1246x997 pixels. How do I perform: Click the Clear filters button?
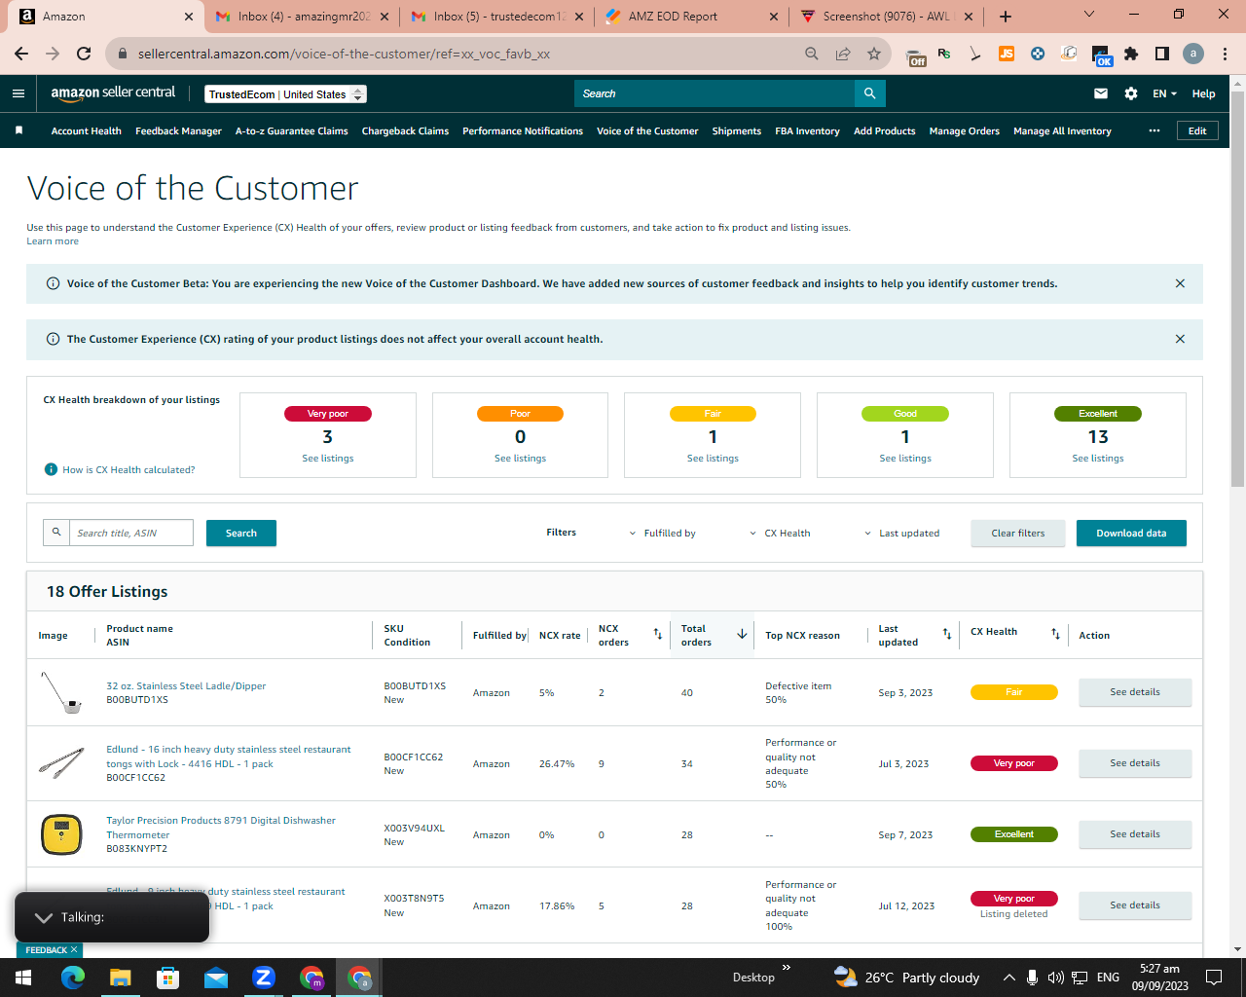tap(1018, 534)
